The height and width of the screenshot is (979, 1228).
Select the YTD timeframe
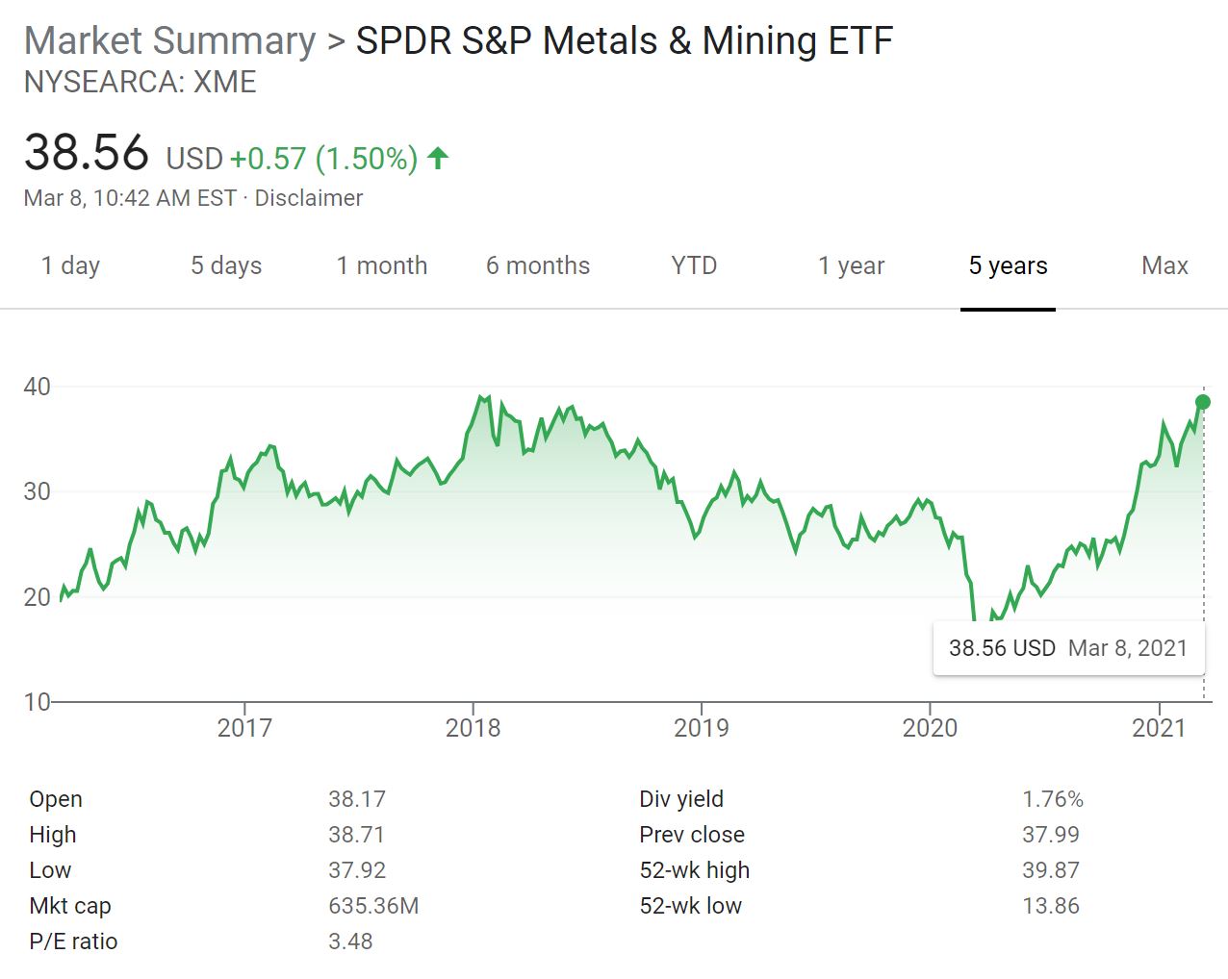[693, 265]
